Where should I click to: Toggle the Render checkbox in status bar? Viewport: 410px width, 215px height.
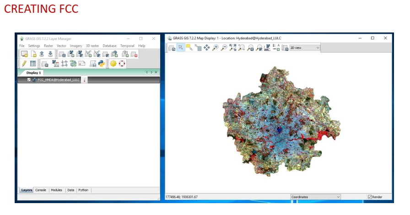[x=370, y=197]
